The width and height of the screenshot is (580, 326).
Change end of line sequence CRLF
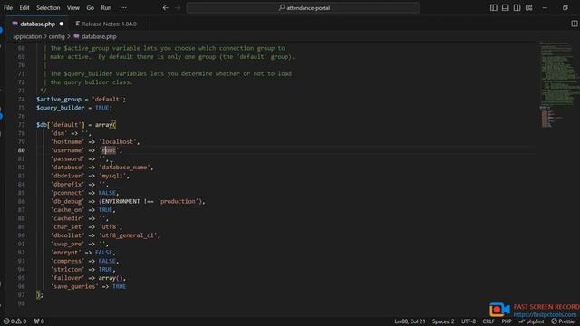point(488,321)
